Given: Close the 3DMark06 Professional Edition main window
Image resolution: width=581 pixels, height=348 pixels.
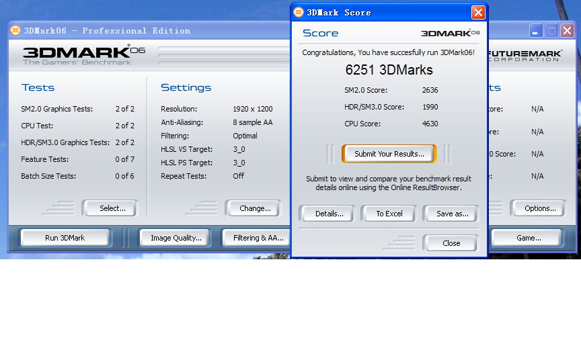Looking at the screenshot, I should pos(568,30).
